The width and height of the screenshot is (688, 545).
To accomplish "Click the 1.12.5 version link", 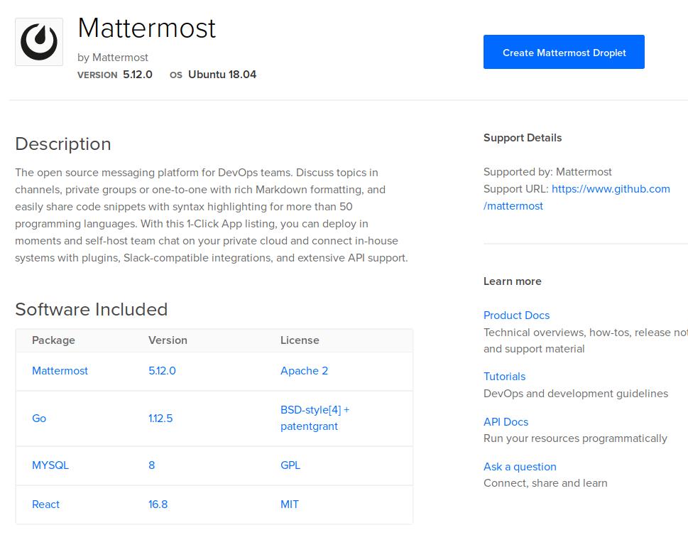I will 160,418.
